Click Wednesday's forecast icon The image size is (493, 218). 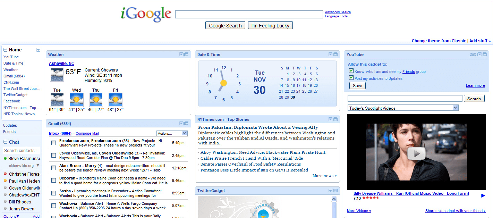pos(77,100)
